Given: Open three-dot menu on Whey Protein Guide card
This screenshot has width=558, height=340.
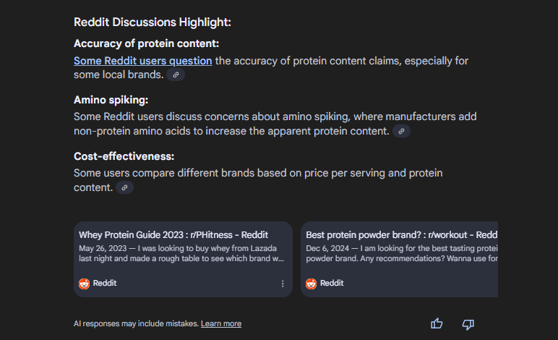Looking at the screenshot, I should click(x=283, y=284).
